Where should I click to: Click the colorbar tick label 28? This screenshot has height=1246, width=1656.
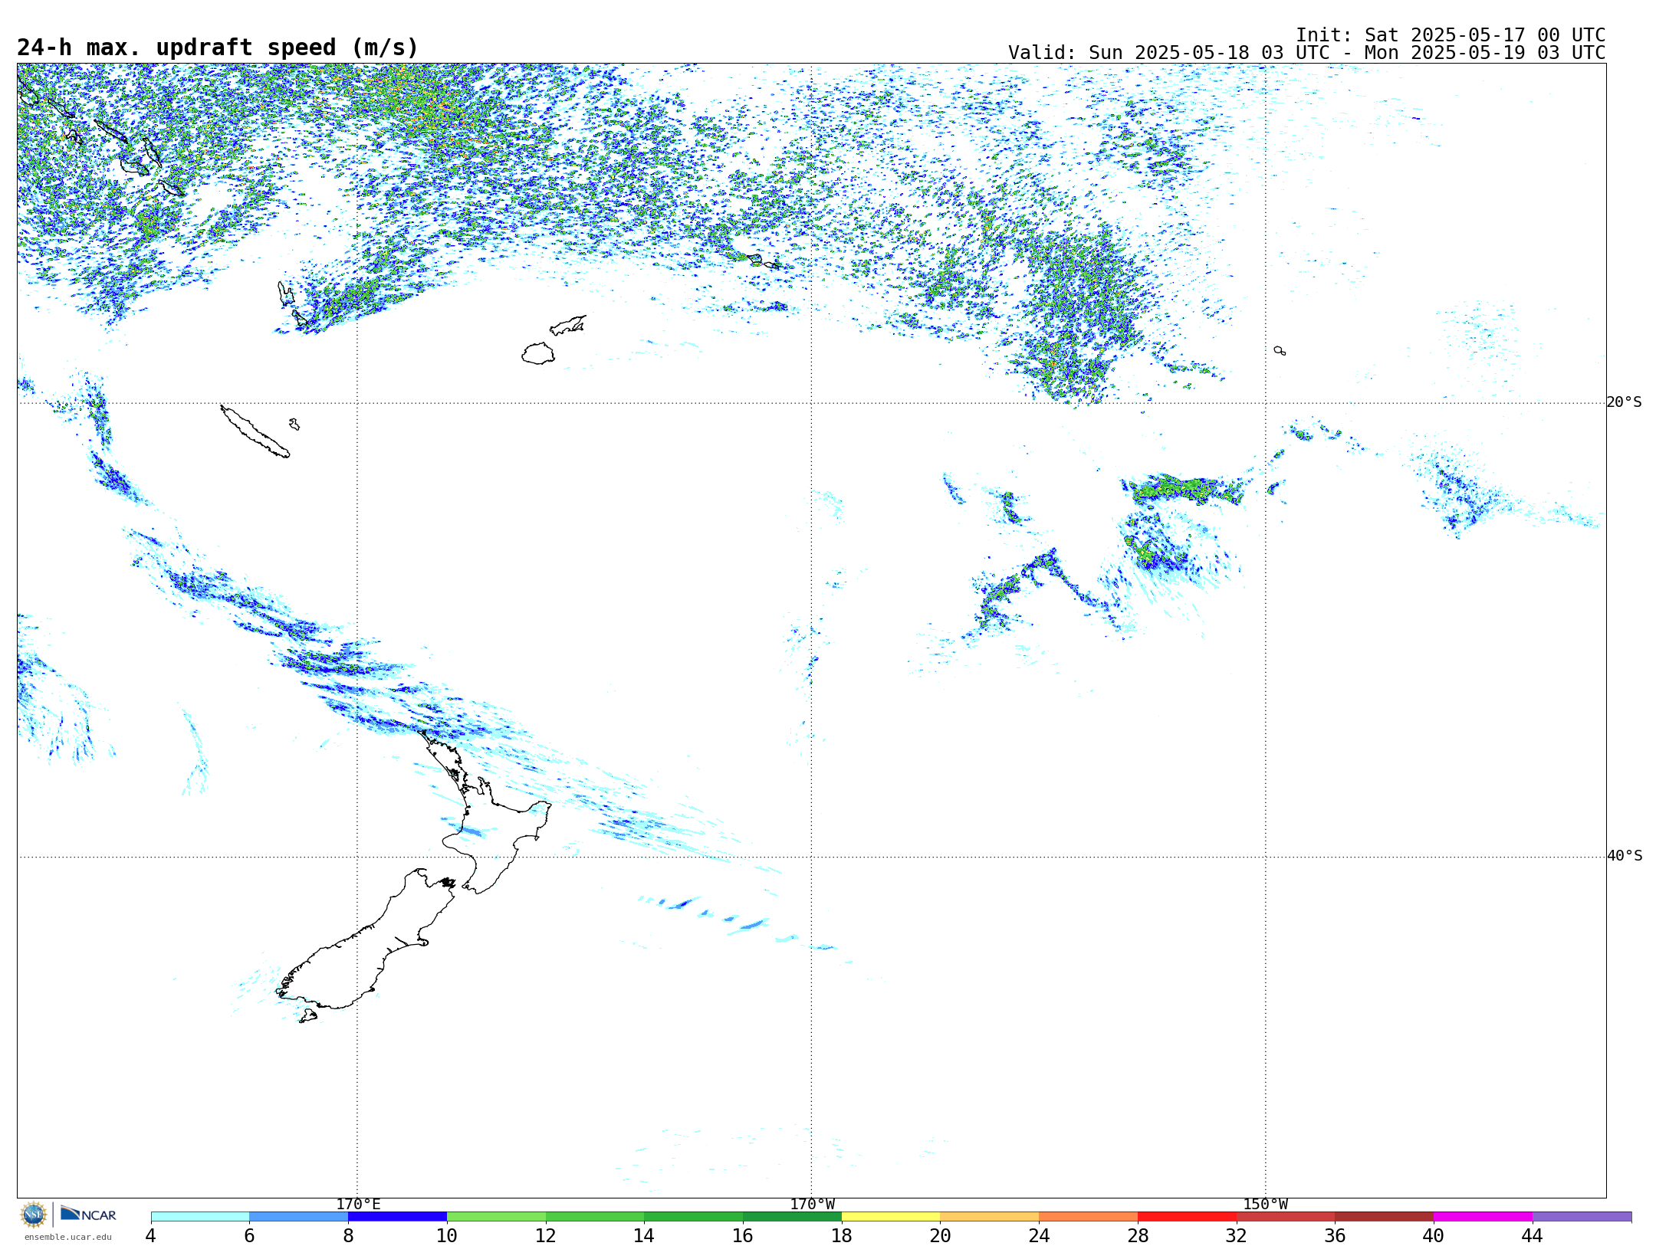pyautogui.click(x=1138, y=1236)
